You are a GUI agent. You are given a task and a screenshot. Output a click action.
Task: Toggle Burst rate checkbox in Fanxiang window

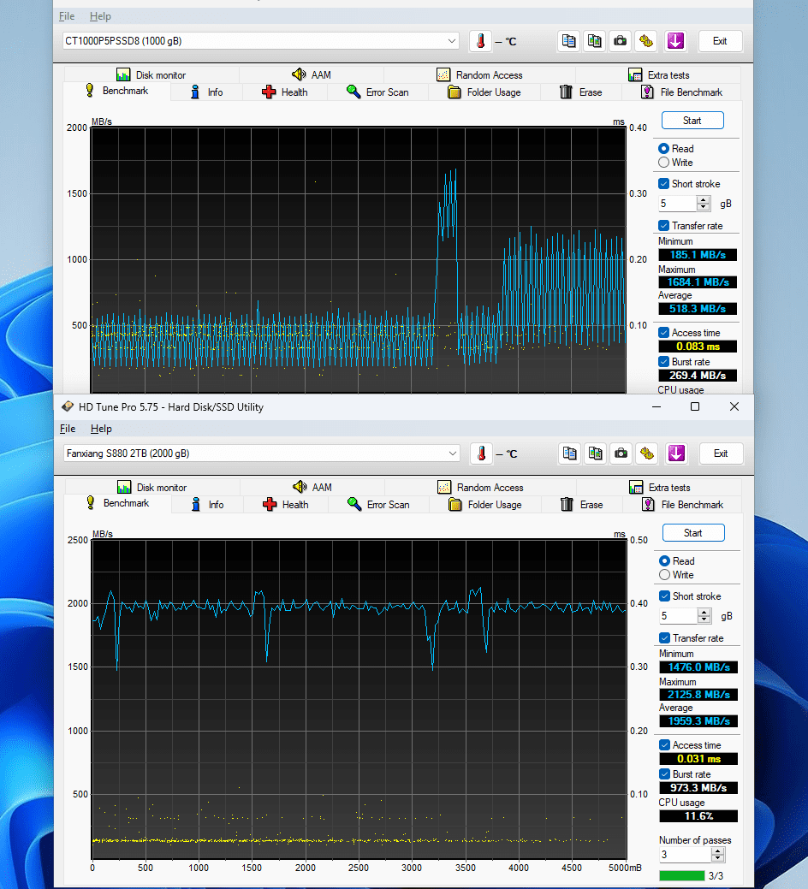664,773
